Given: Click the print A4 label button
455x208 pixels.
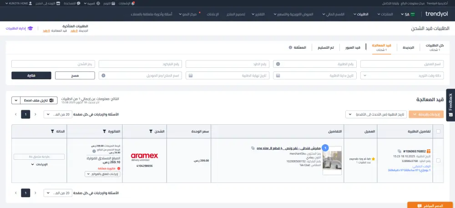Looking at the screenshot, I should point(39,157).
